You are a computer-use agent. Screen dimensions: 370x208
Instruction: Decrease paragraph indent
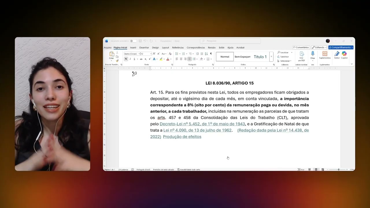click(x=197, y=54)
